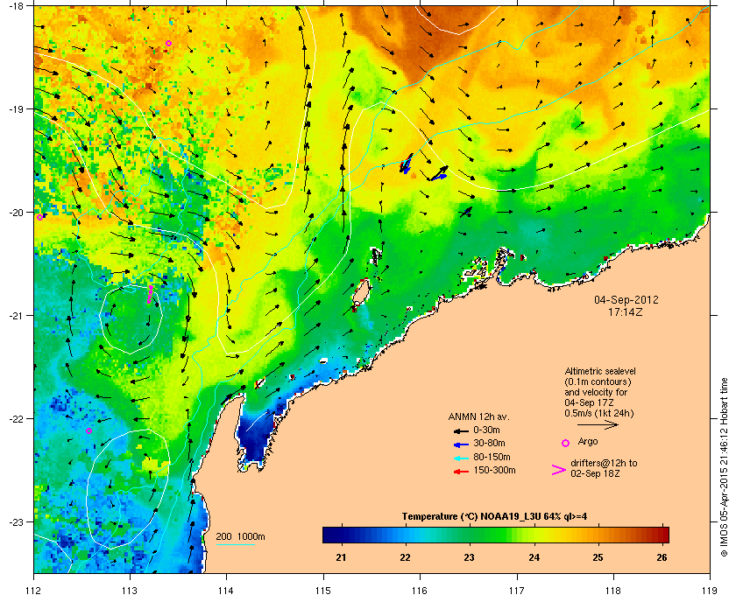Click the longitude axis label 118
This screenshot has width=736, height=595.
point(613,590)
